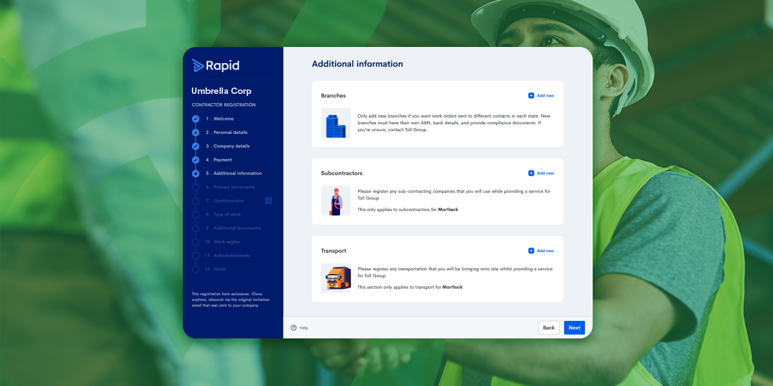This screenshot has width=773, height=386.
Task: Click the empty circle for Primary documents
Action: 195,187
